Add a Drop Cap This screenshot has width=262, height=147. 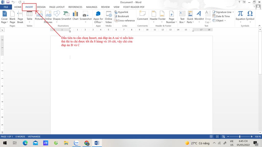click(x=208, y=17)
